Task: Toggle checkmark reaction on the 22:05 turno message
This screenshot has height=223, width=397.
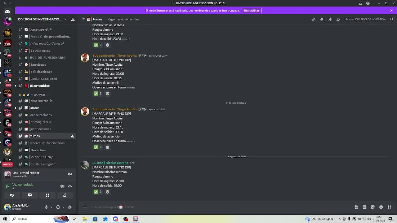Action: click(x=98, y=94)
